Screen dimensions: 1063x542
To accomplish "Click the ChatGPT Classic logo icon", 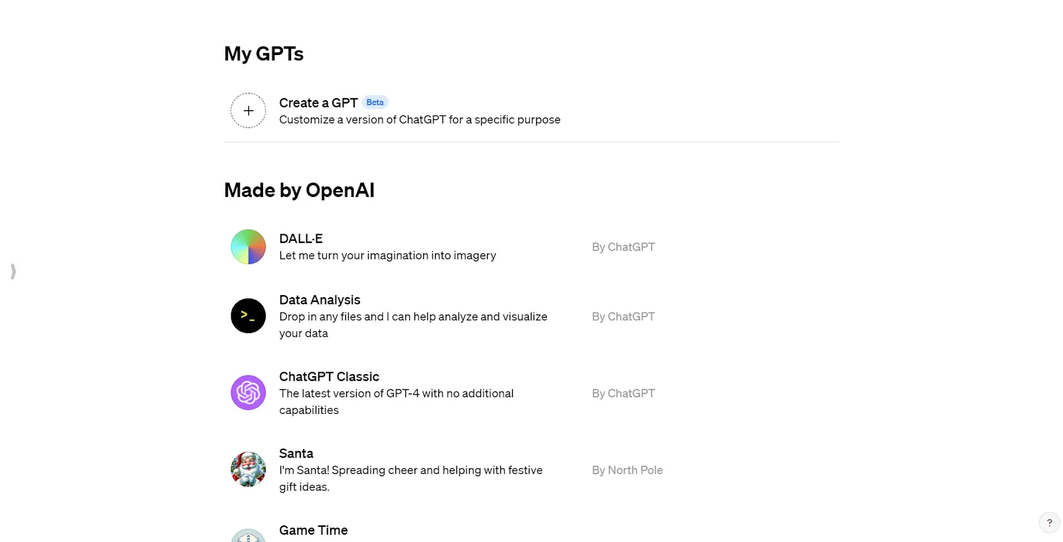I will 247,393.
